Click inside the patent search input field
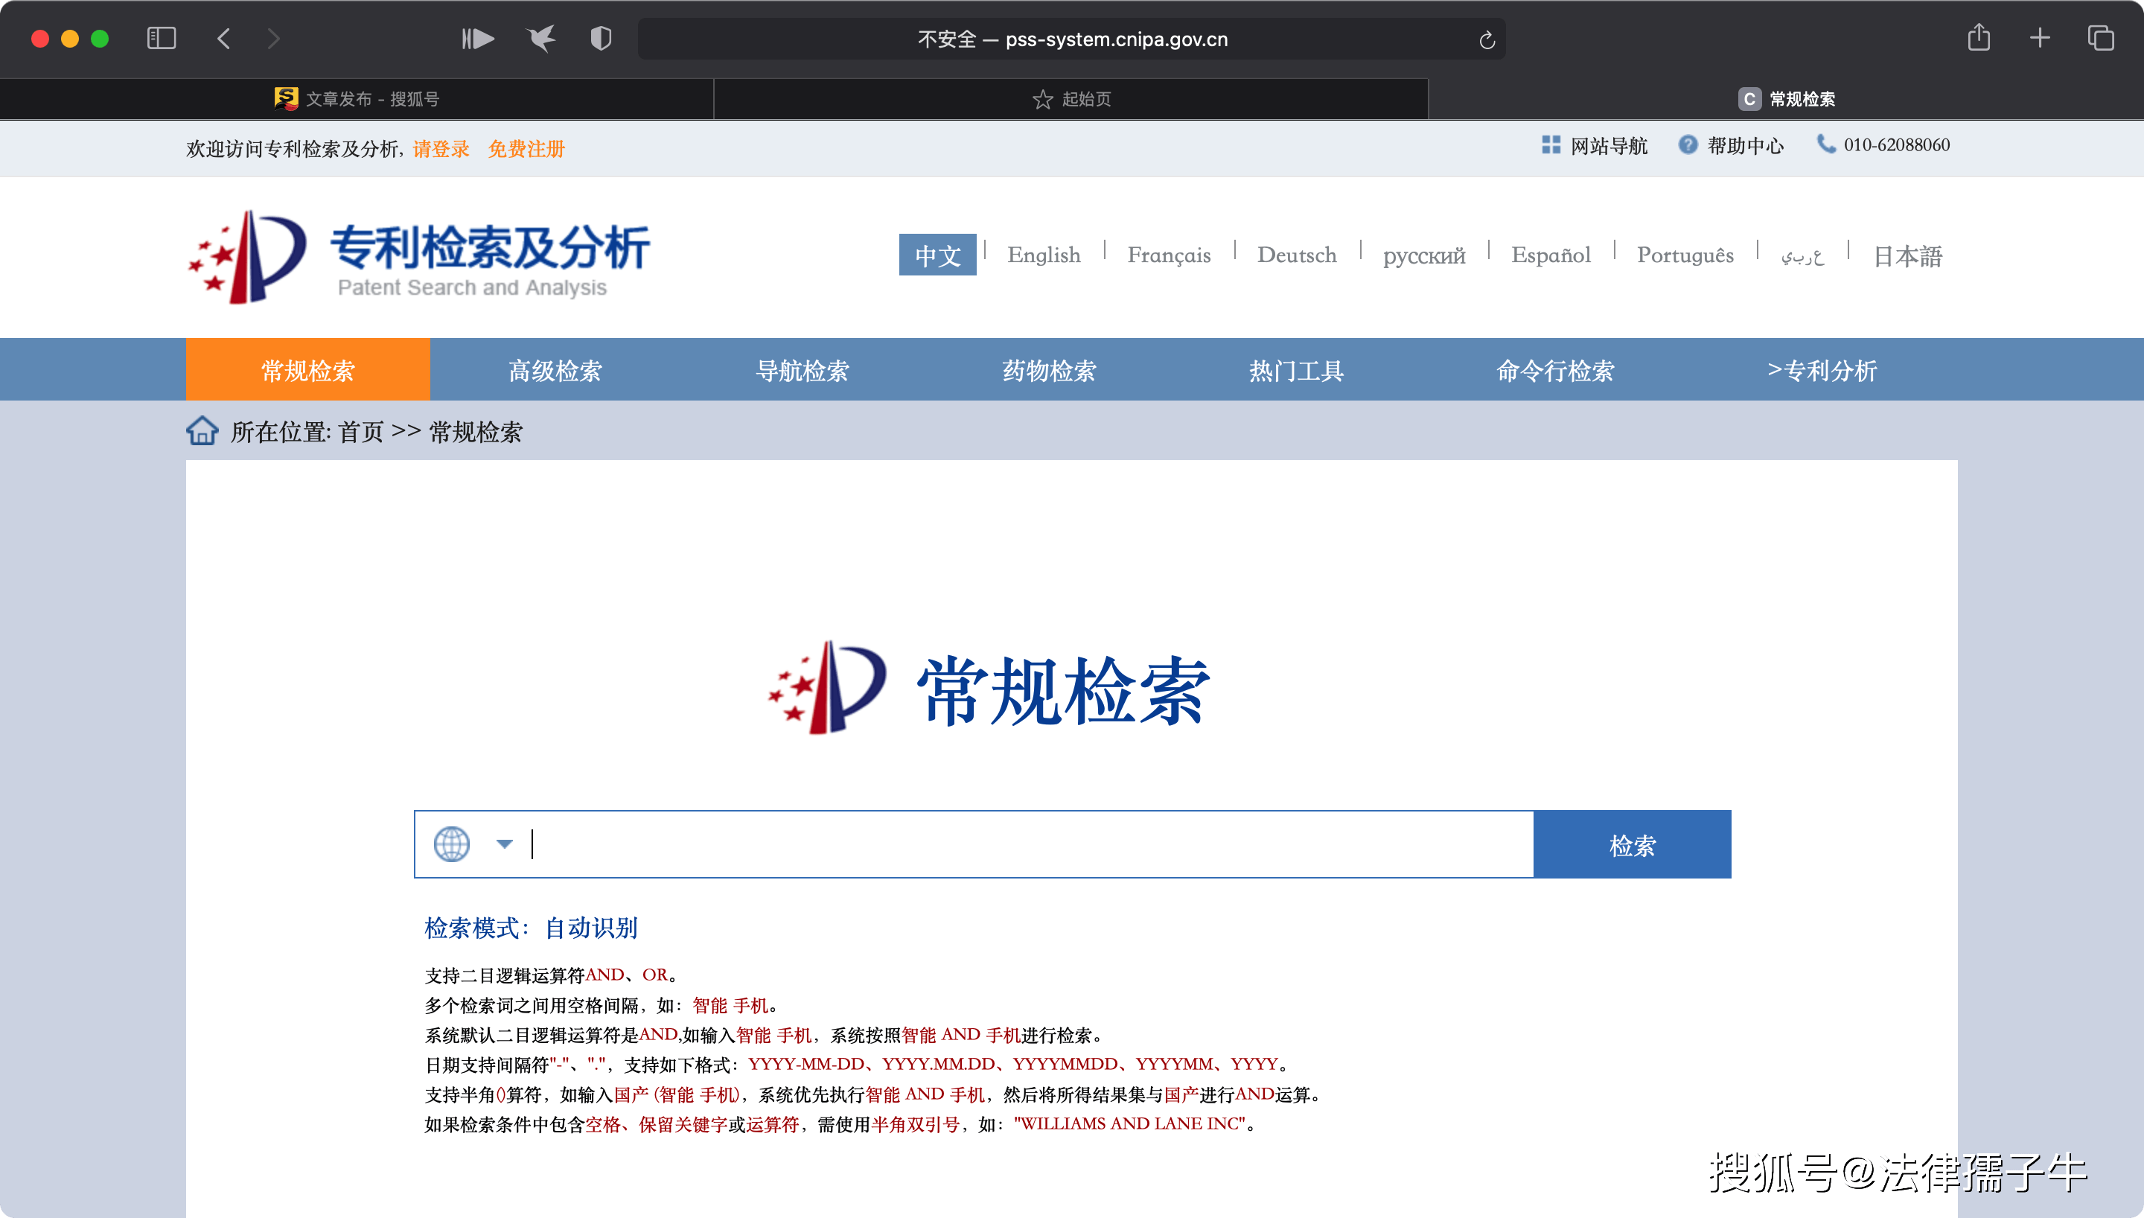Image resolution: width=2144 pixels, height=1218 pixels. pos(1004,844)
